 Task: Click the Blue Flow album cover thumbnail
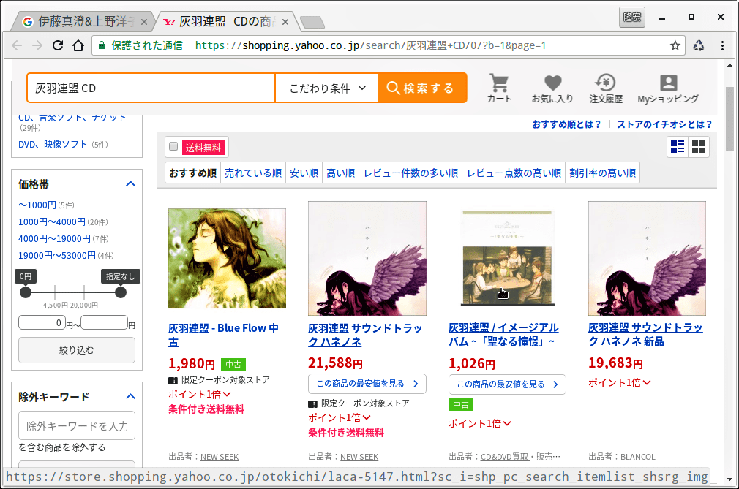[x=227, y=258]
